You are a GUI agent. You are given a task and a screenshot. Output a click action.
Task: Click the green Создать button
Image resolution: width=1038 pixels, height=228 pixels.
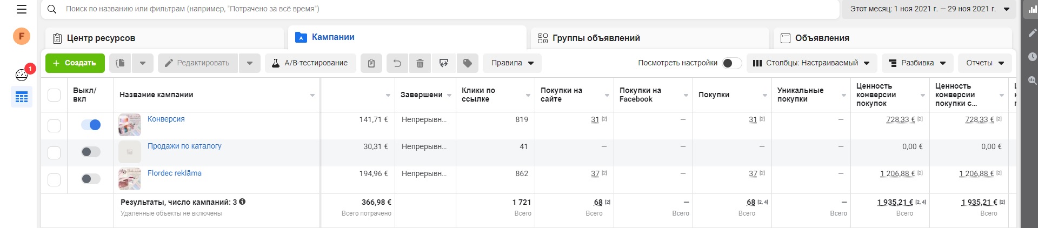(x=75, y=63)
